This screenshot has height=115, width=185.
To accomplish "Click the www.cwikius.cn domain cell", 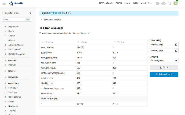I will (48, 68).
